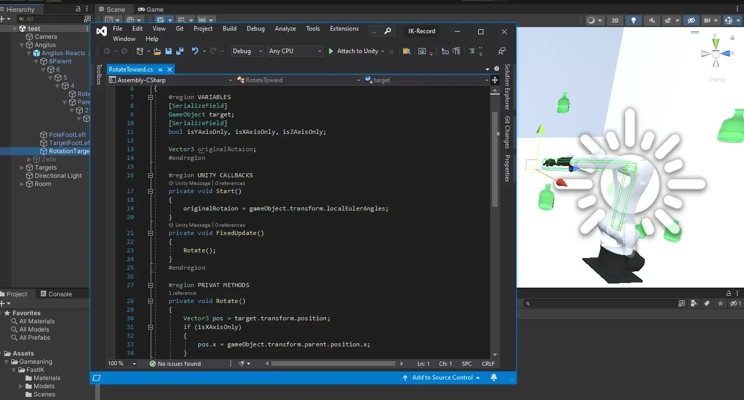This screenshot has width=744, height=400.
Task: Click the Undo arrow icon
Action: [x=195, y=51]
